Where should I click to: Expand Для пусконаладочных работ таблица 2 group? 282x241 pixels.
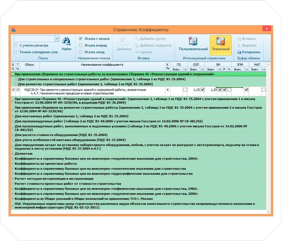13,121
